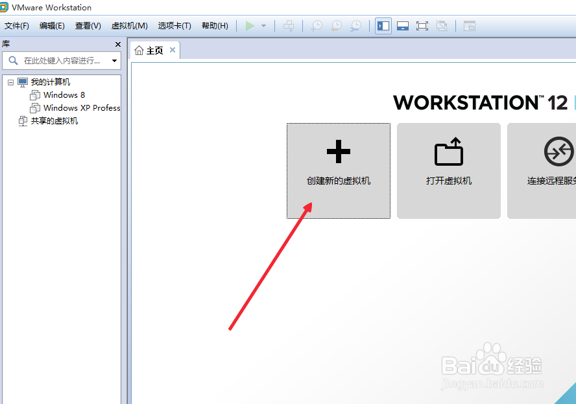576x404 pixels.
Task: Open the 编辑(E) menu
Action: (x=52, y=26)
